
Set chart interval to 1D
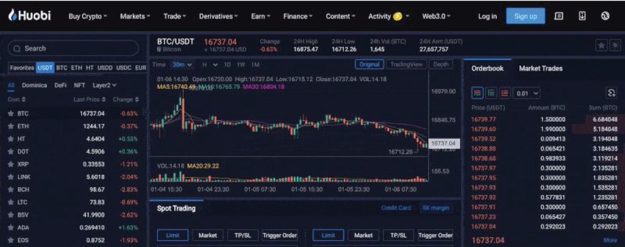[x=227, y=64]
